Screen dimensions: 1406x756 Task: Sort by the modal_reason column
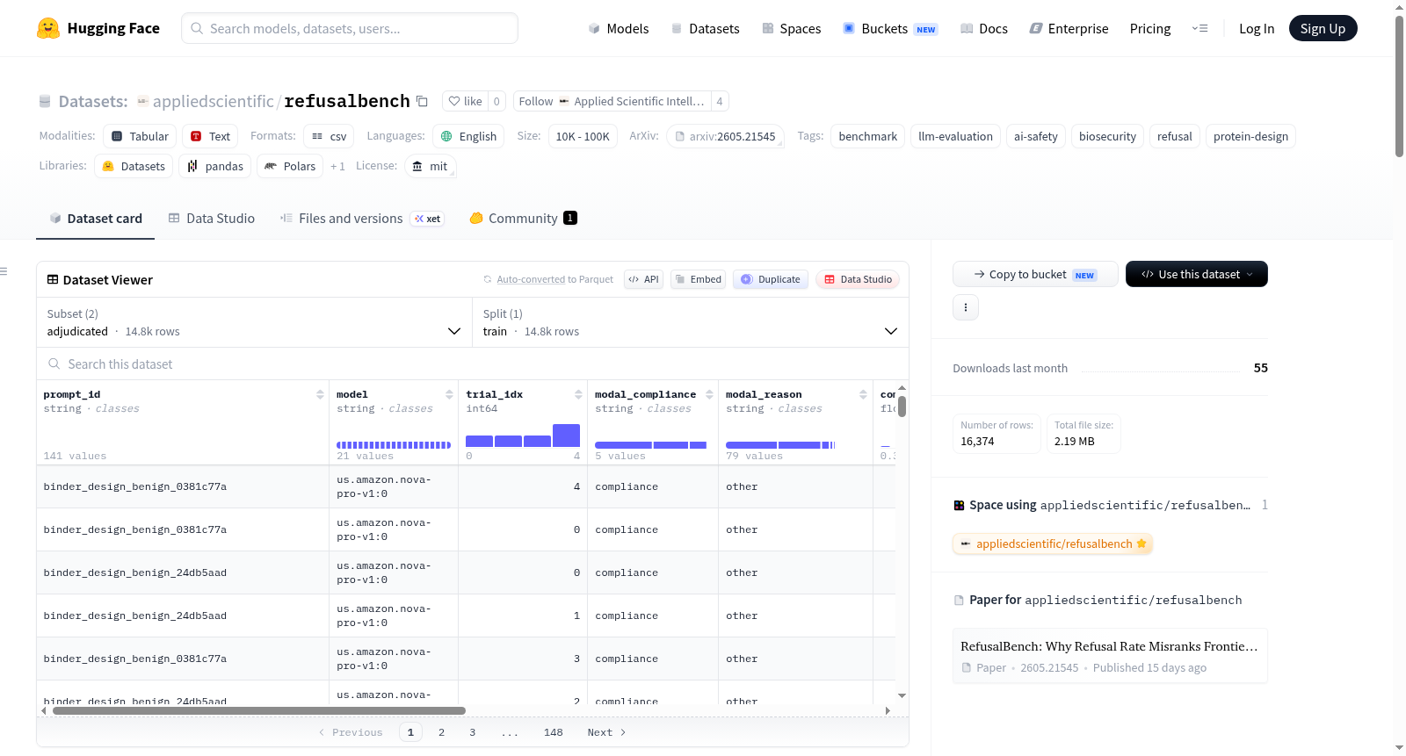click(x=863, y=394)
